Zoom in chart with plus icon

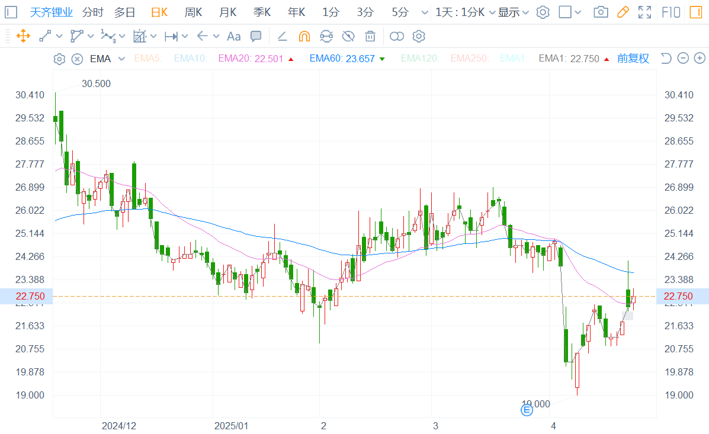[700, 58]
